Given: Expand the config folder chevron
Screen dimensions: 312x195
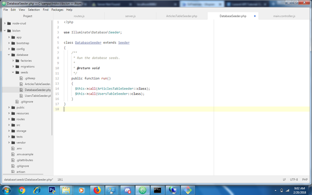Looking at the screenshot, I should click(9, 49).
